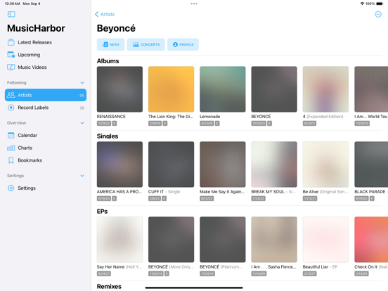The width and height of the screenshot is (388, 291).
Task: Click the Remixes section heading
Action: (x=109, y=287)
